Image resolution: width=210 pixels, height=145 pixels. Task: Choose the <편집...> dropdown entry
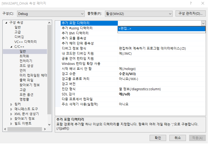coord(161,29)
